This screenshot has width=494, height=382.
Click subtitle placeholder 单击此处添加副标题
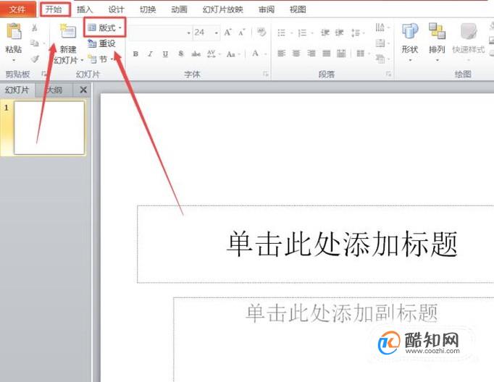click(341, 313)
